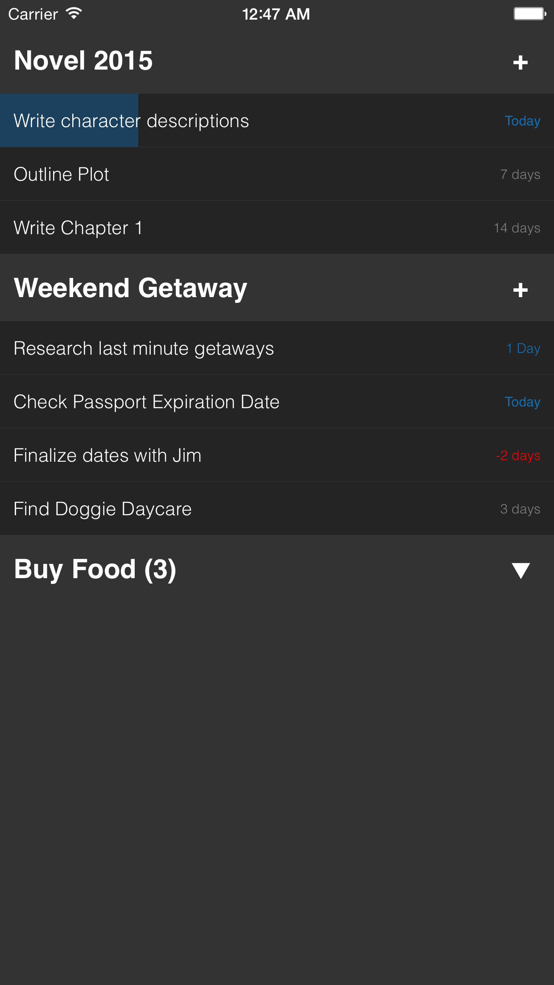Expand the Buy Food list
This screenshot has width=554, height=985.
pyautogui.click(x=521, y=570)
